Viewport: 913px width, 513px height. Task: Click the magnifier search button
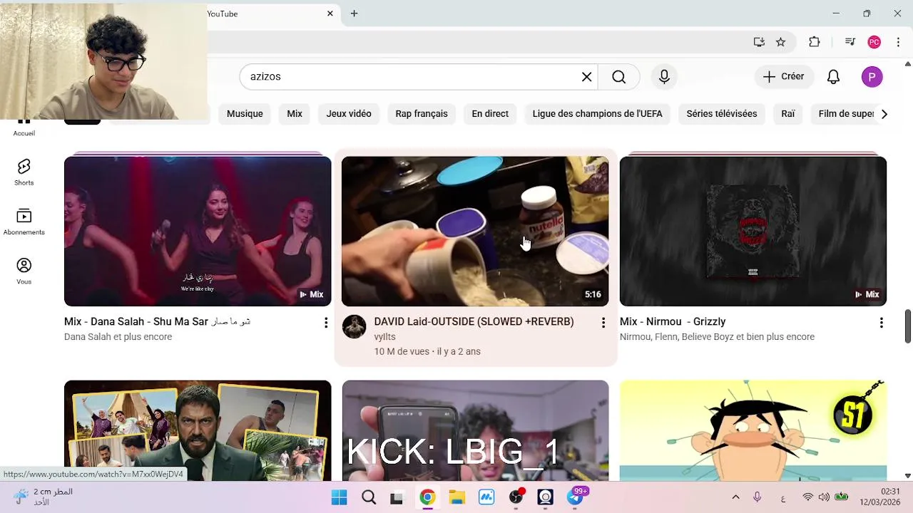tap(618, 77)
